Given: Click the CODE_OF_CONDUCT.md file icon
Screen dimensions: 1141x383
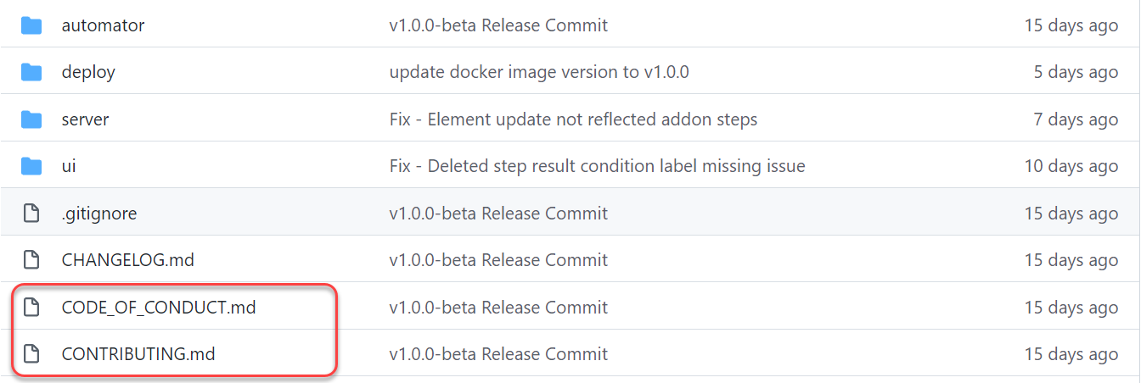Looking at the screenshot, I should point(31,308).
